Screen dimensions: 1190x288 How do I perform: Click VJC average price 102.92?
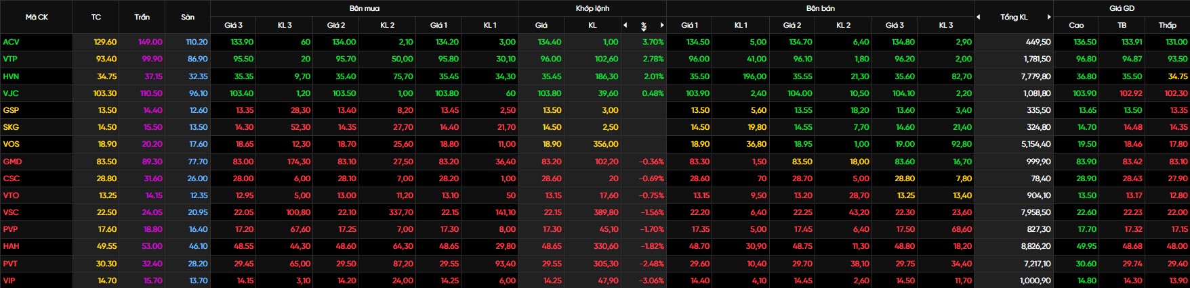pos(1131,93)
